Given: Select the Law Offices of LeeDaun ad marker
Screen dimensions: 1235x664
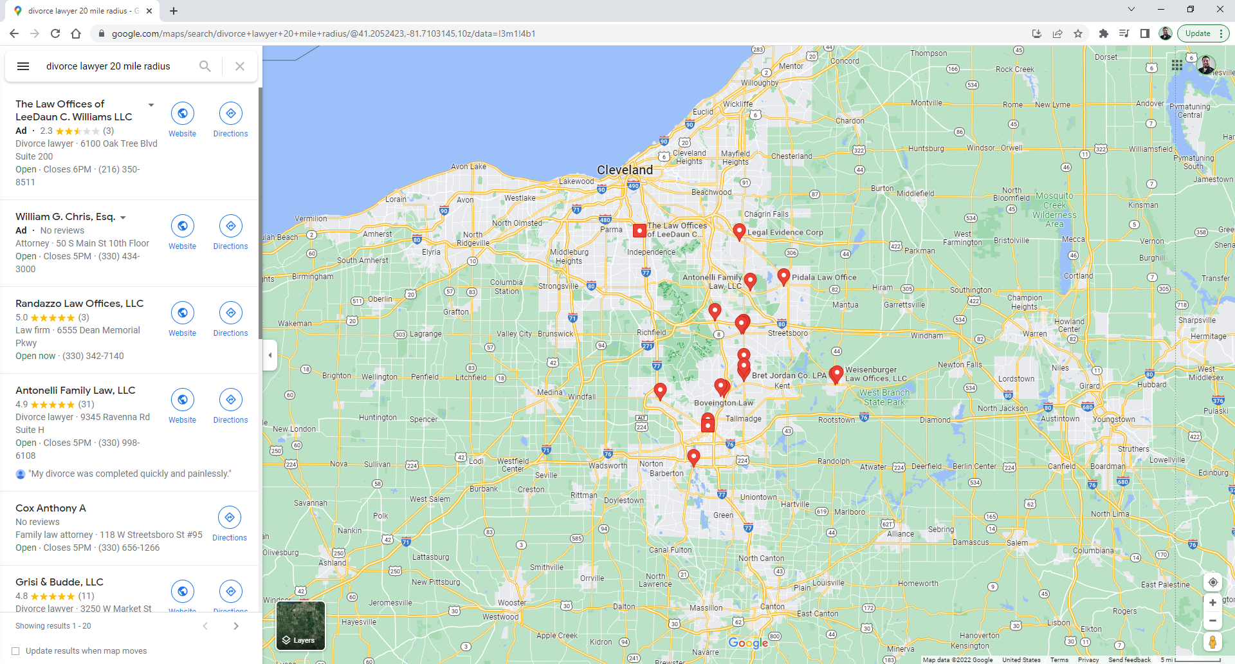Looking at the screenshot, I should [x=639, y=231].
